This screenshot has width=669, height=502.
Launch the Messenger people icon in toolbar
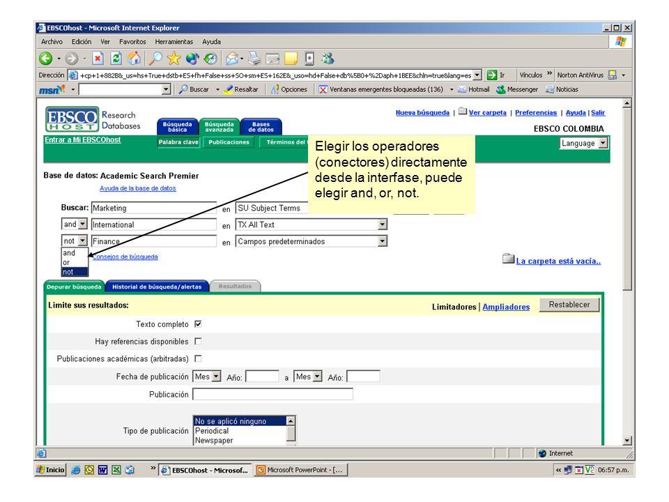(x=328, y=59)
